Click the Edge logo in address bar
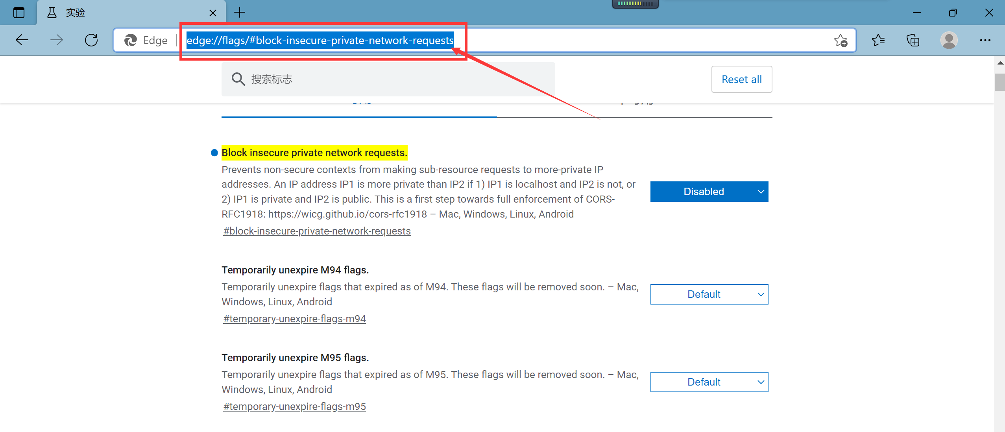1005x432 pixels. (x=130, y=40)
